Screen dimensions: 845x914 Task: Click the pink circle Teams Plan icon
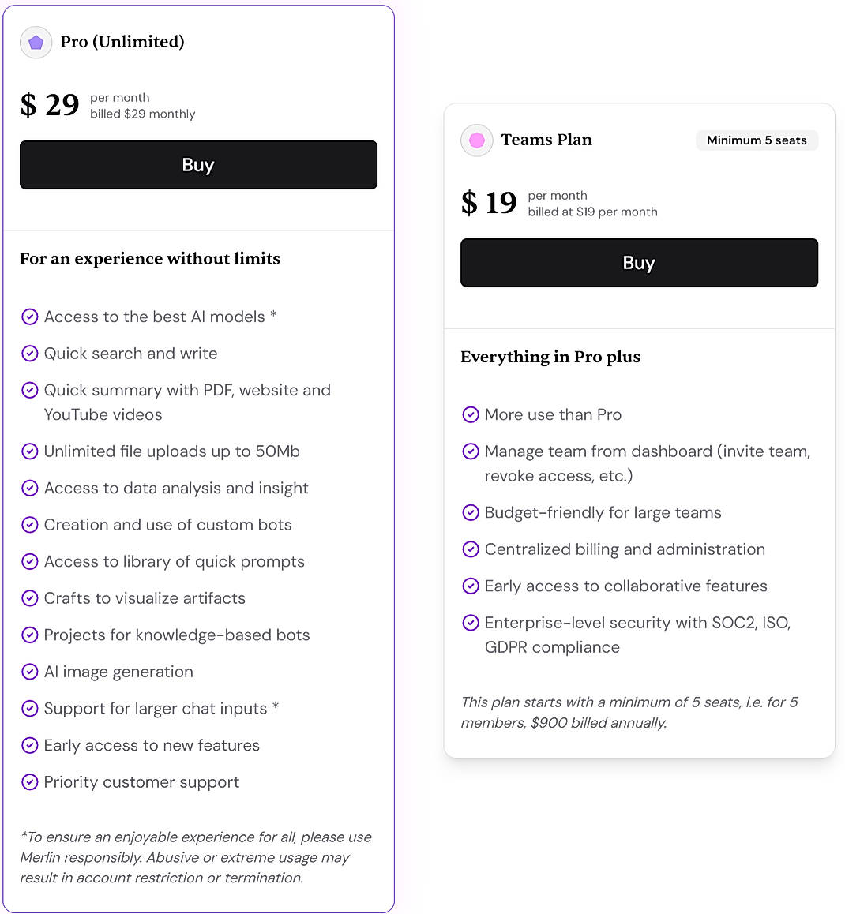pyautogui.click(x=476, y=140)
